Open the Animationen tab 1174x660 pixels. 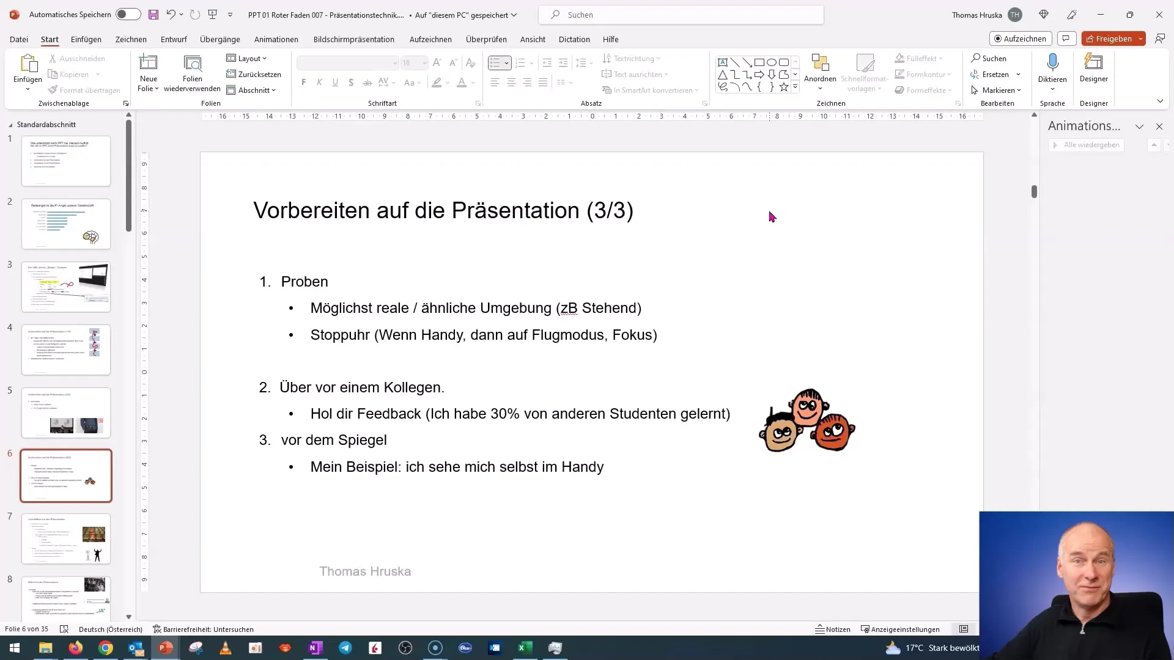[x=276, y=39]
